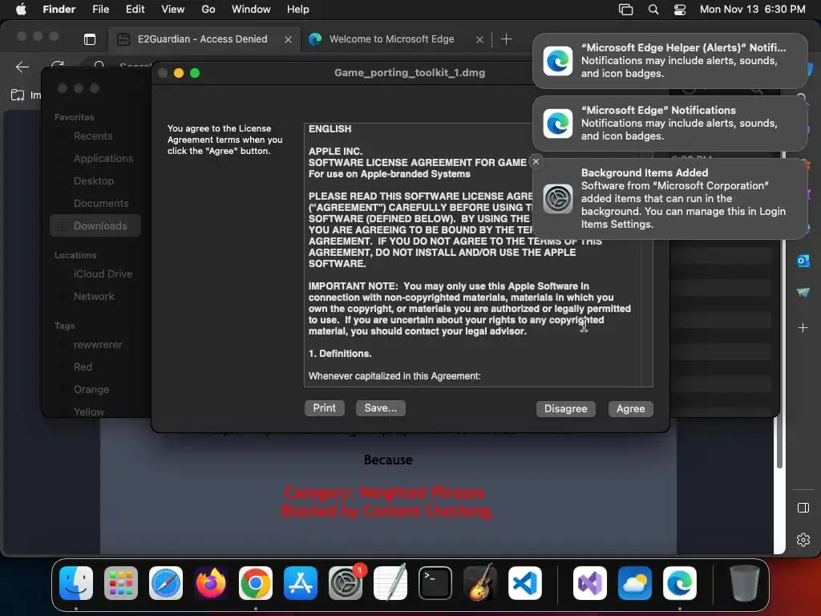Viewport: 821px width, 616px height.
Task: Go back in the Edge browser
Action: point(22,67)
